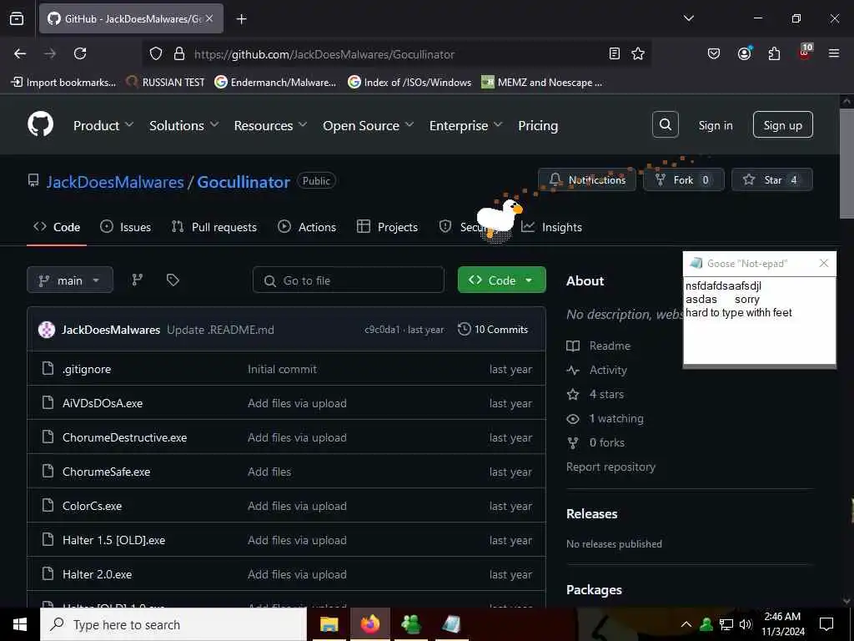Image resolution: width=854 pixels, height=641 pixels.
Task: Open the volume speaker tray icon
Action: click(746, 624)
